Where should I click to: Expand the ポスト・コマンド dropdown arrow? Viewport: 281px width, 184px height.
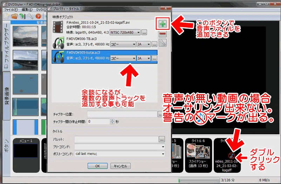(x=163, y=154)
